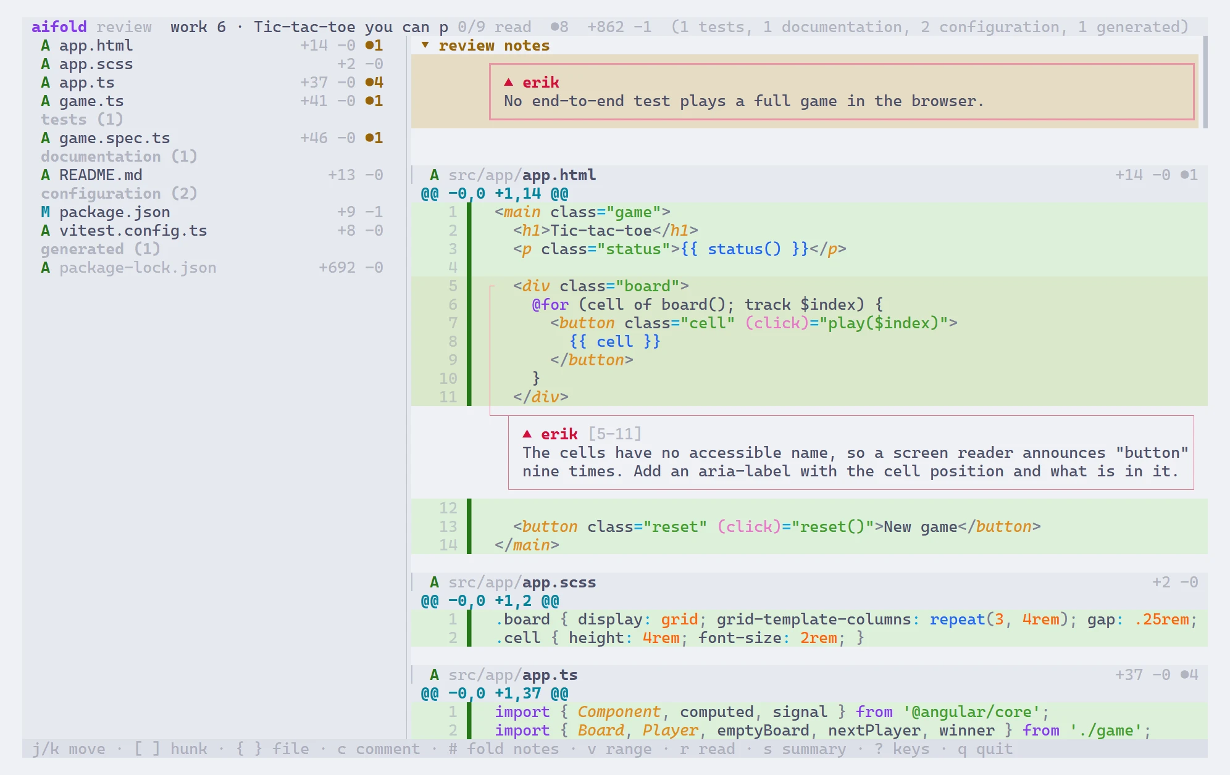Image resolution: width=1230 pixels, height=775 pixels.
Task: Open app.html in the file list
Action: click(212, 46)
